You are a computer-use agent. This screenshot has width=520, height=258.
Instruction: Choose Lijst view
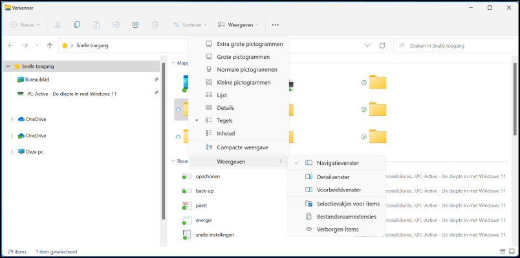tap(239, 95)
